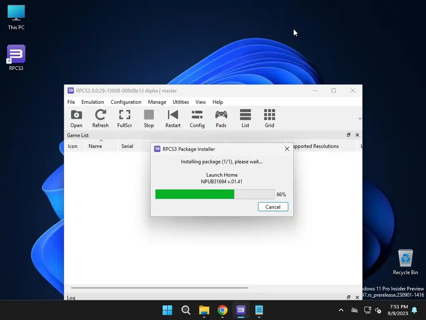
Task: Open File Explorer from taskbar
Action: coord(204,310)
